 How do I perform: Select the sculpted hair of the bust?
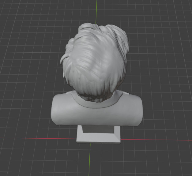coord(95,62)
